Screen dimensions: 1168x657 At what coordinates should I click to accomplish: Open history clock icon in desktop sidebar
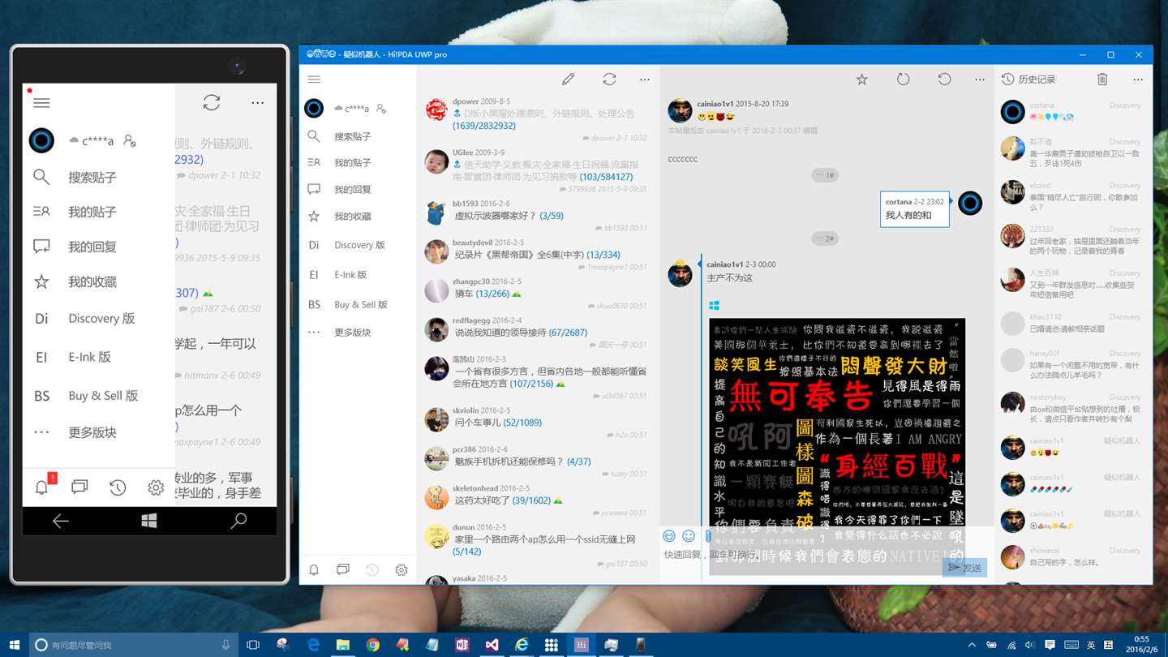click(x=372, y=570)
